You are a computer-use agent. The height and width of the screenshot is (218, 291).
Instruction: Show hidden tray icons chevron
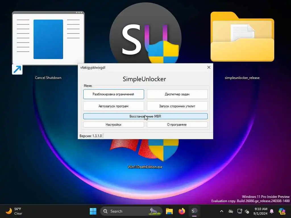pyautogui.click(x=222, y=211)
